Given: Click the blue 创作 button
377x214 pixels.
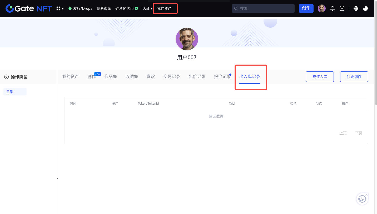Looking at the screenshot, I should point(306,8).
